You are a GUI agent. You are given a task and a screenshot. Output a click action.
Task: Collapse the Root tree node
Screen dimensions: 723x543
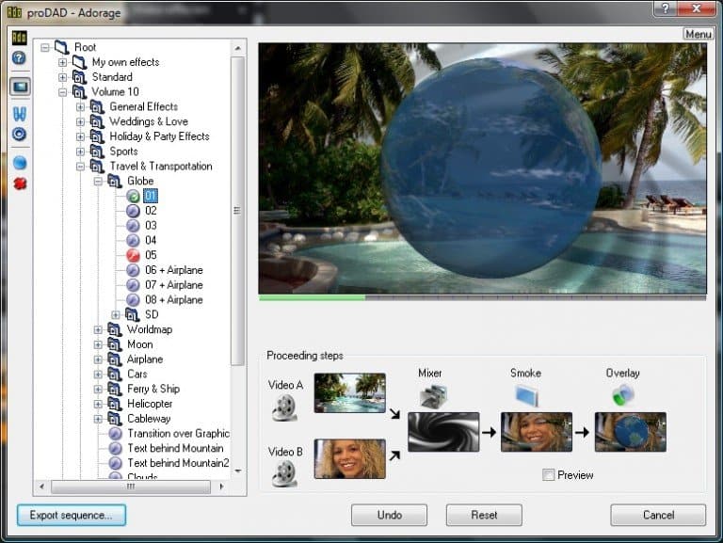click(x=45, y=47)
